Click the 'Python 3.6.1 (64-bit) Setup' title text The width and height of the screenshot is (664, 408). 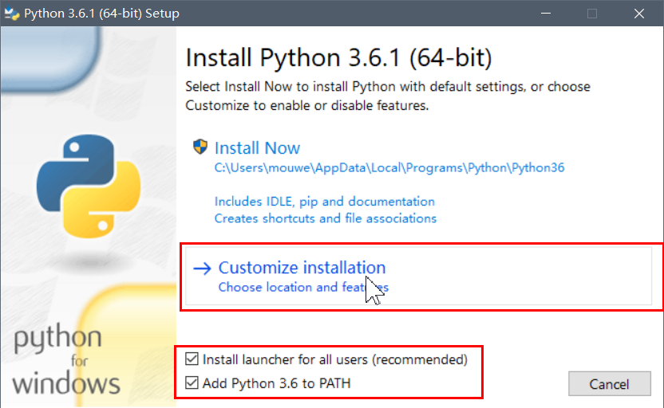(101, 13)
